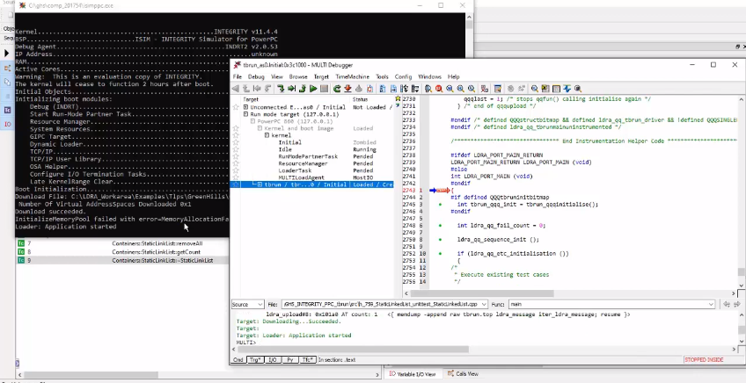
Task: Switch to the Cmd pane tab
Action: pyautogui.click(x=238, y=359)
